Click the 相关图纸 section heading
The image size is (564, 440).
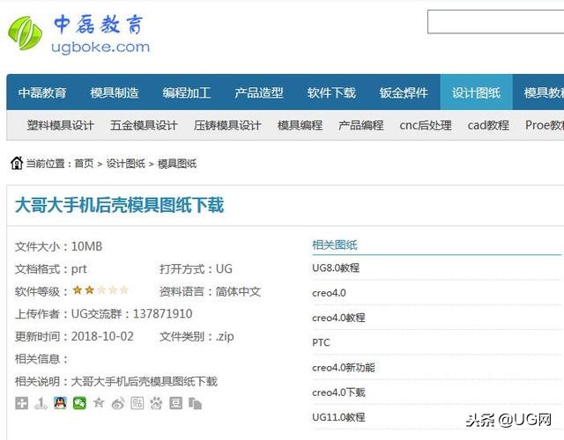[x=335, y=245]
